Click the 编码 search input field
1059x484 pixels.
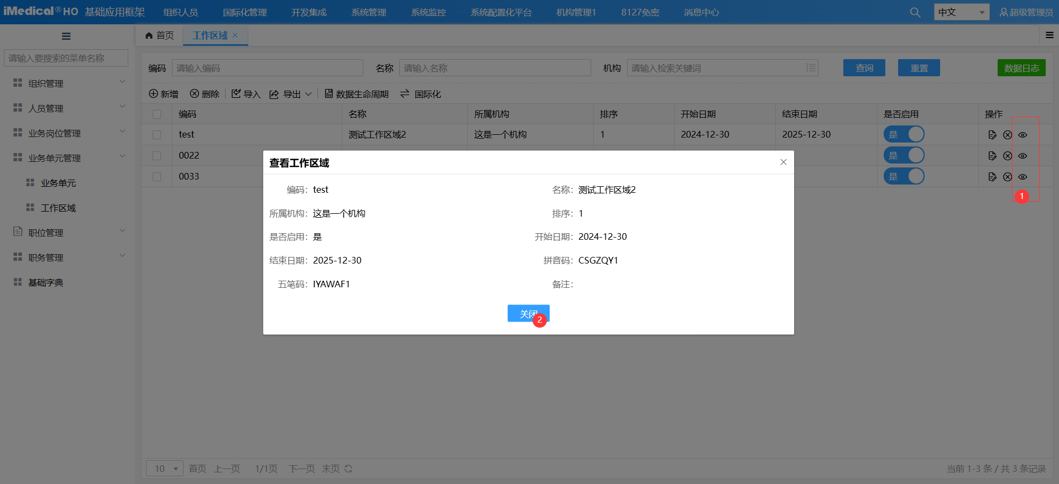point(267,68)
